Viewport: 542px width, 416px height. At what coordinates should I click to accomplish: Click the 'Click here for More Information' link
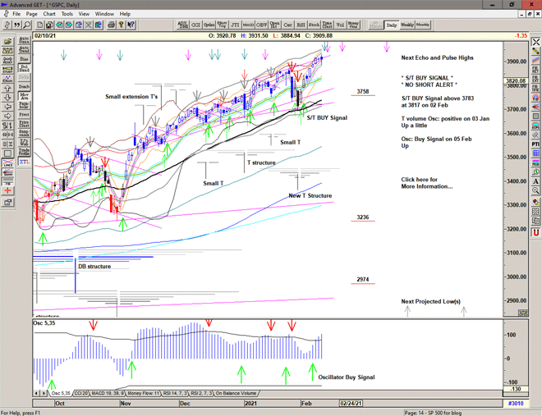pos(426,183)
